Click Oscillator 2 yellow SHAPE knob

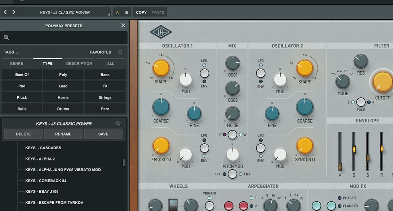pos(305,68)
